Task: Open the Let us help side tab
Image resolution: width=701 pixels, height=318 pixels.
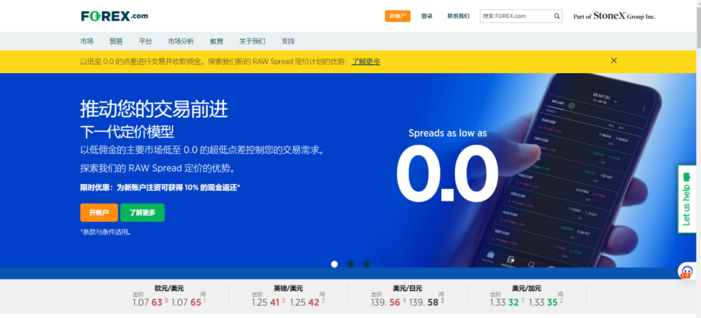Action: click(687, 198)
